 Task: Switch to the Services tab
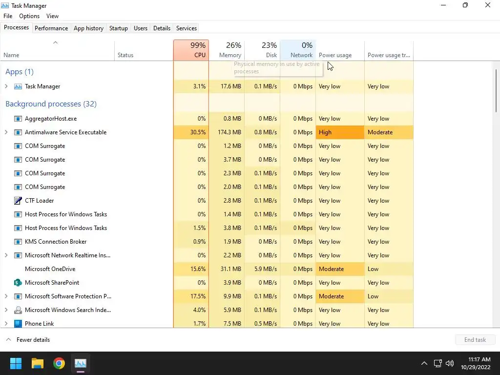pyautogui.click(x=186, y=28)
